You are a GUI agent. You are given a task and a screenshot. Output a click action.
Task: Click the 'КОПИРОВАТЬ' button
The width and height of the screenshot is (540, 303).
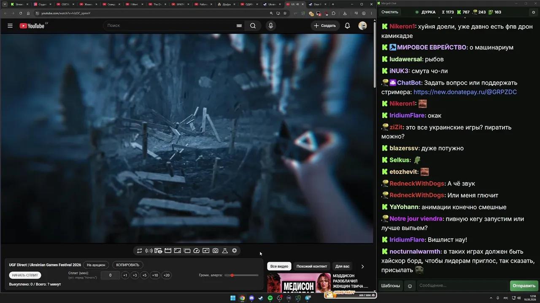[x=127, y=265]
